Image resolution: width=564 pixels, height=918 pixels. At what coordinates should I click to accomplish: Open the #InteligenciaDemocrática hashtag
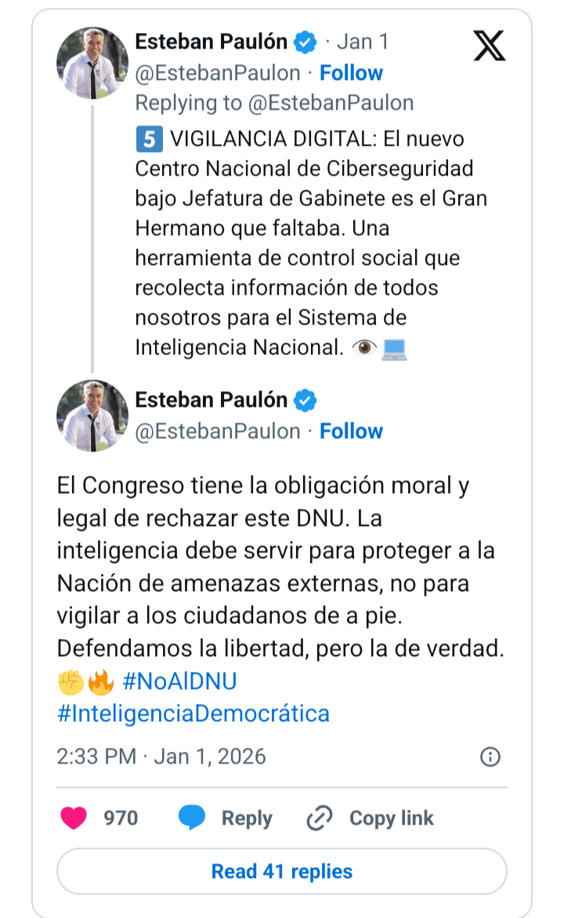click(193, 713)
